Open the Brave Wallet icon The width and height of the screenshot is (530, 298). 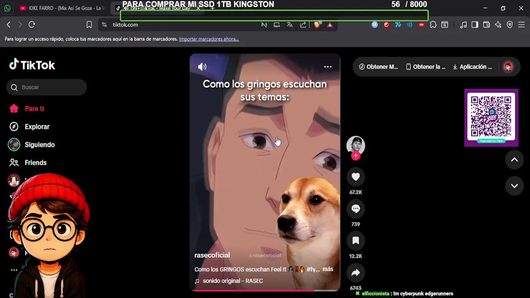[x=487, y=25]
